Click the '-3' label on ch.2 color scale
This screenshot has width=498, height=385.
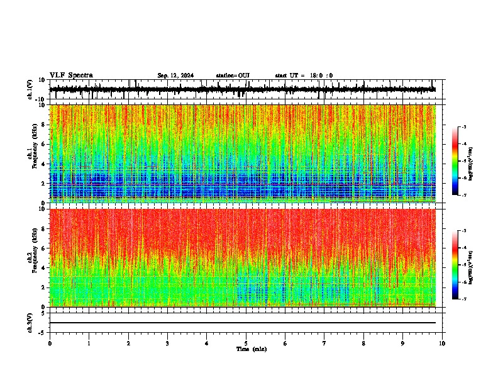pos(464,231)
